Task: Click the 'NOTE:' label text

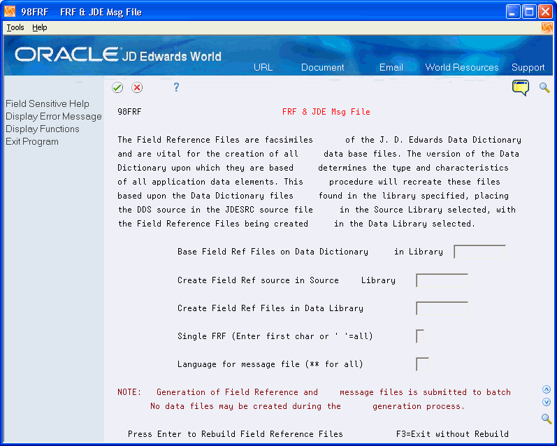Action: coord(129,392)
